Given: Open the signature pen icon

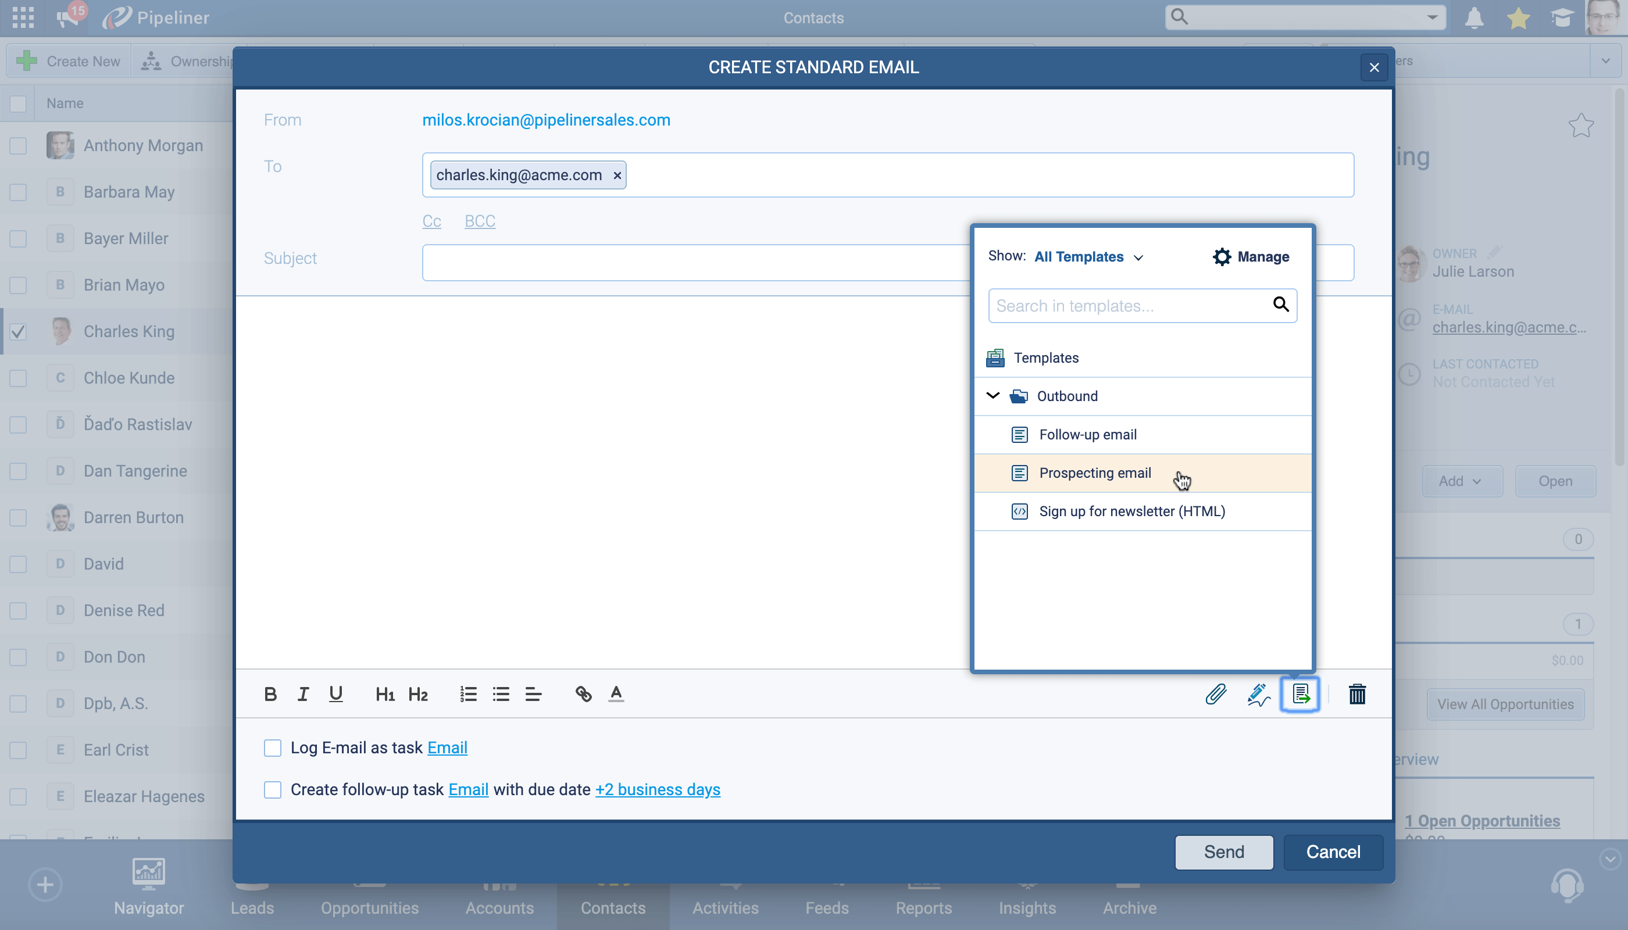Looking at the screenshot, I should [1258, 693].
